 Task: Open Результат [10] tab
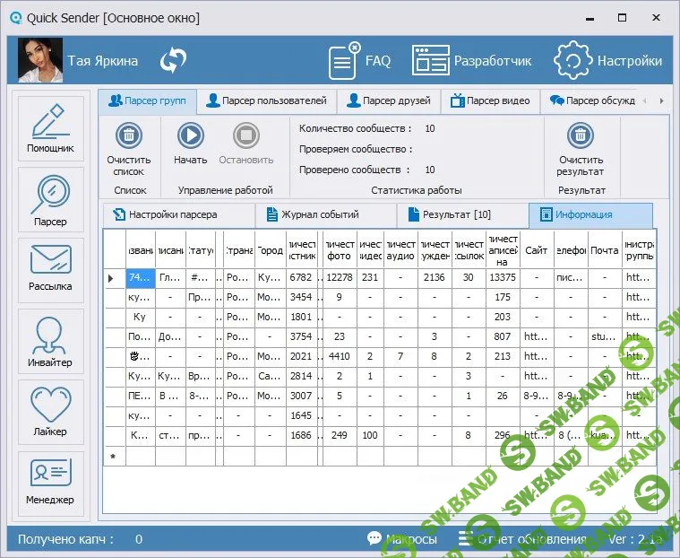(462, 214)
